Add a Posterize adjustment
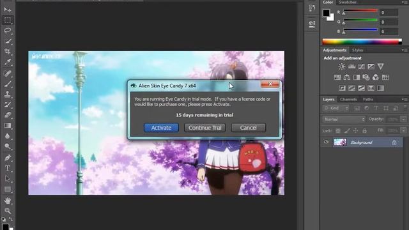Image resolution: width=409 pixels, height=230 pixels. point(351,88)
